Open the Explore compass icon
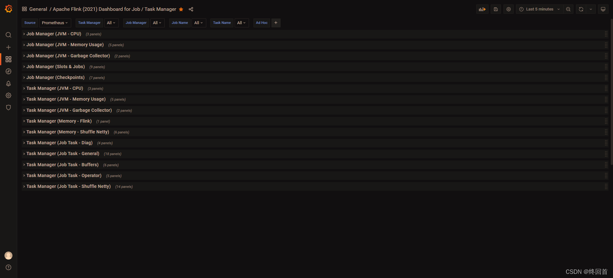Screen dimensions: 613x278 [x=9, y=71]
